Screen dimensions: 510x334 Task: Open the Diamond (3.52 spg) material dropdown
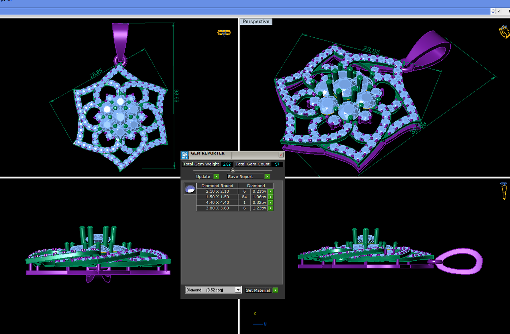pos(213,290)
